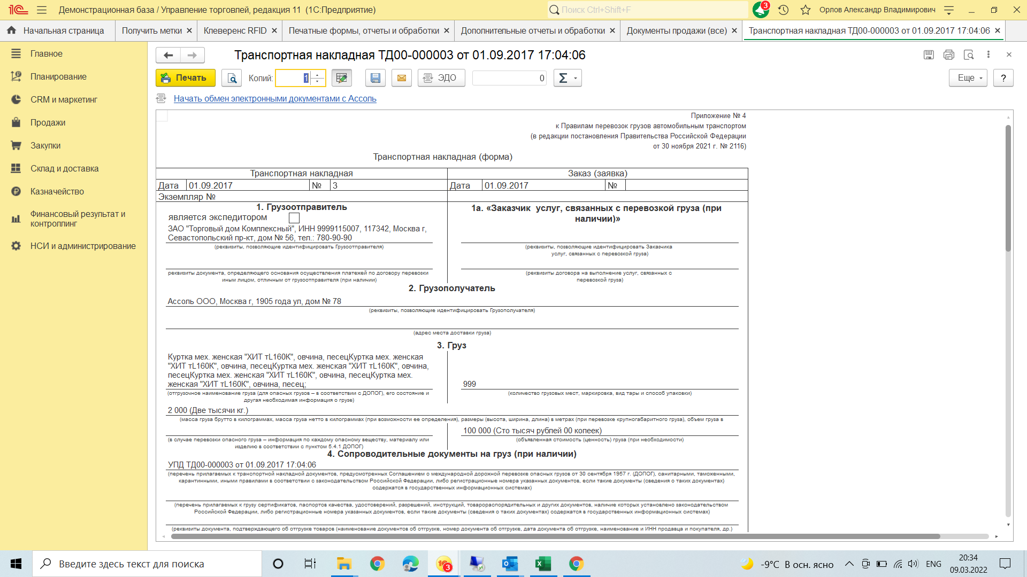Click preview icon at top right of form

969,54
